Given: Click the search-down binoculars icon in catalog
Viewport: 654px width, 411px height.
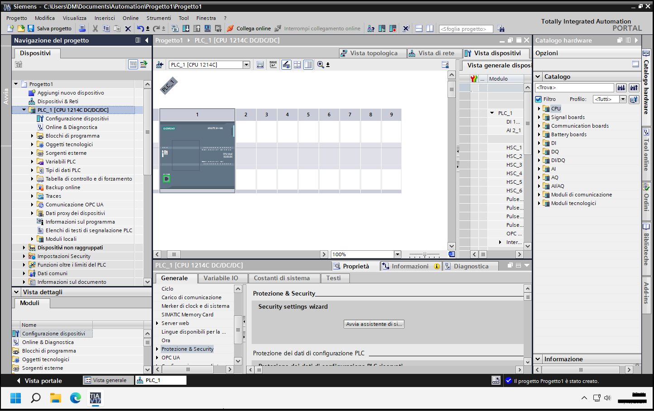Looking at the screenshot, I should click(621, 88).
